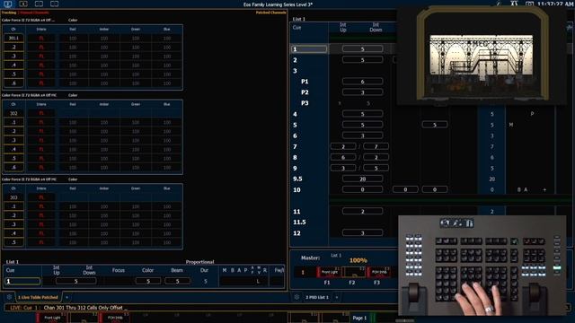Click the Page 1 fader page indicator
This screenshot has height=323, width=575.
(359, 318)
